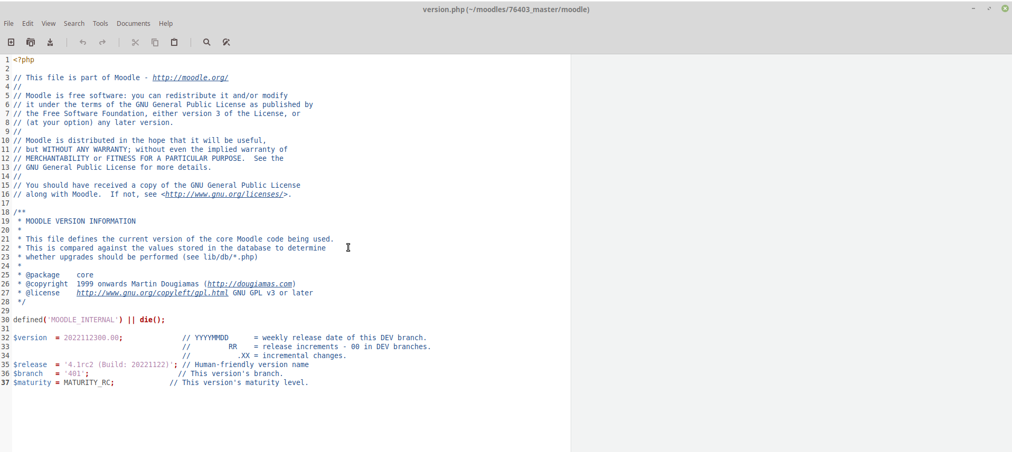1012x452 pixels.
Task: Click line number 30 in the gutter
Action: coord(5,320)
